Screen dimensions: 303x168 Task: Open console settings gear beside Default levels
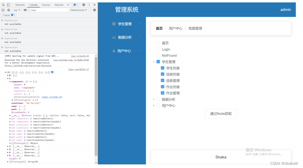(94, 10)
